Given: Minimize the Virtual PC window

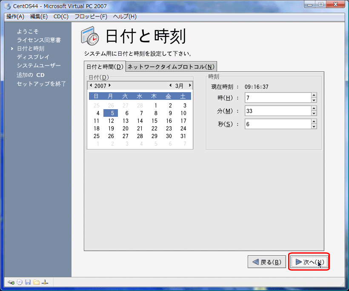Looking at the screenshot, I should point(310,4).
